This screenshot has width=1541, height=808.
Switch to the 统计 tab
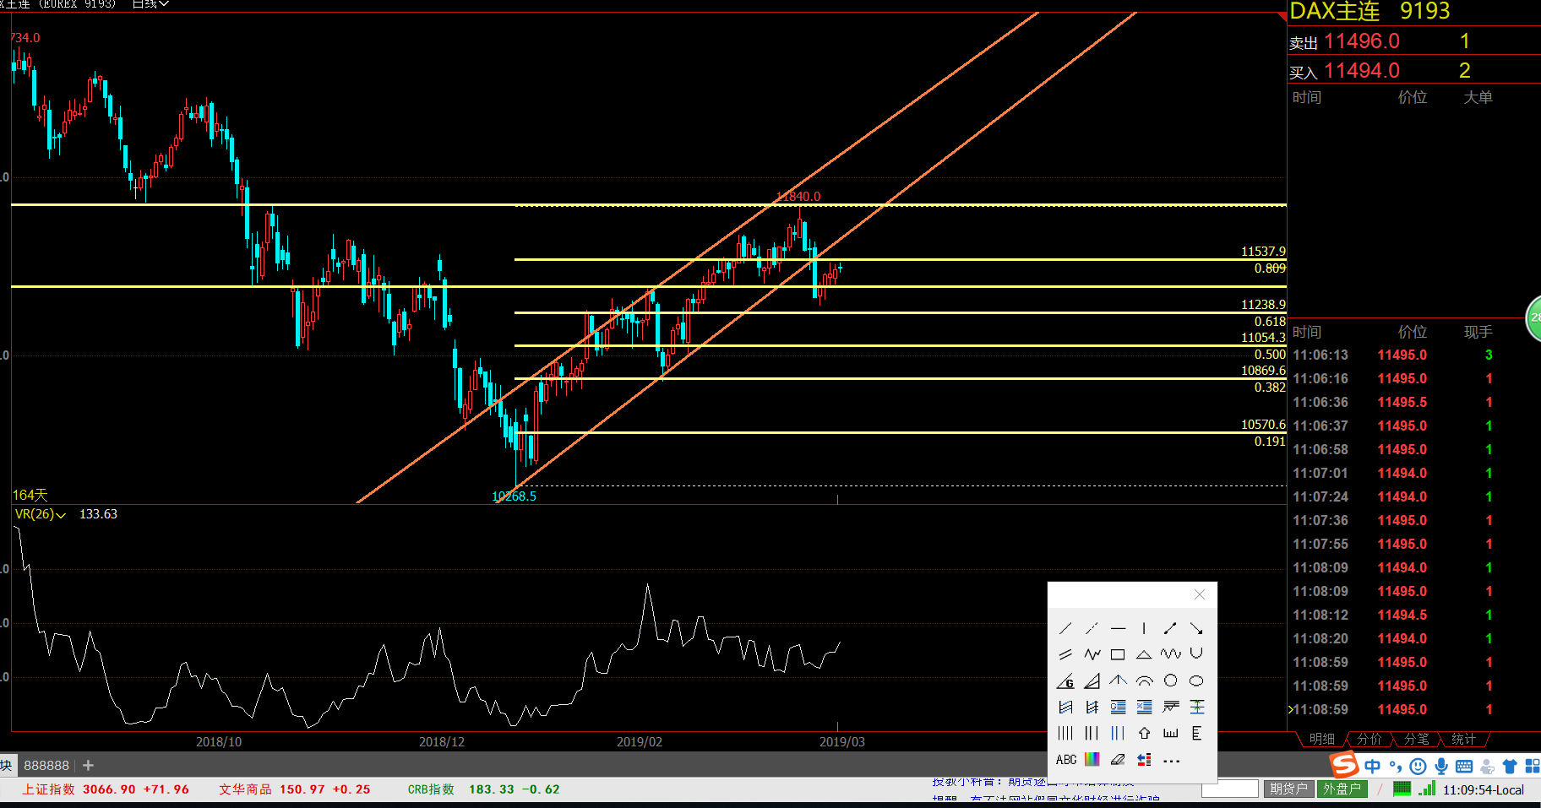[x=1463, y=739]
